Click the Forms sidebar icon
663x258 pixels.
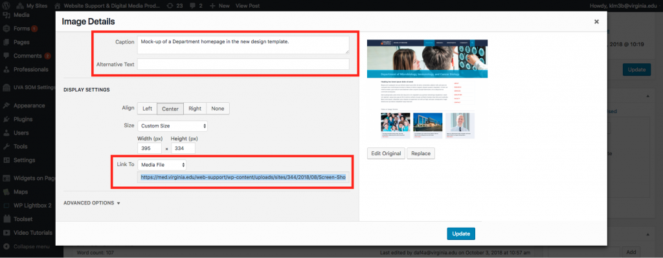click(6, 28)
